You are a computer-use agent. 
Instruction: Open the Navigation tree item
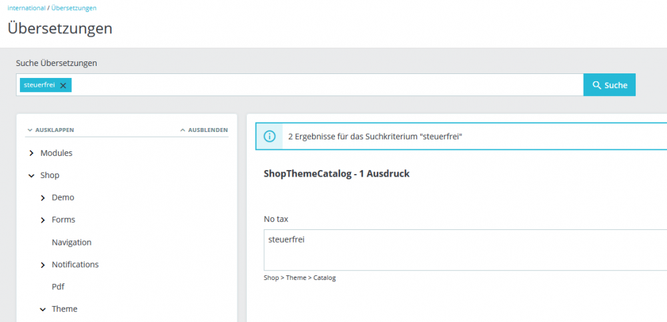pyautogui.click(x=71, y=243)
